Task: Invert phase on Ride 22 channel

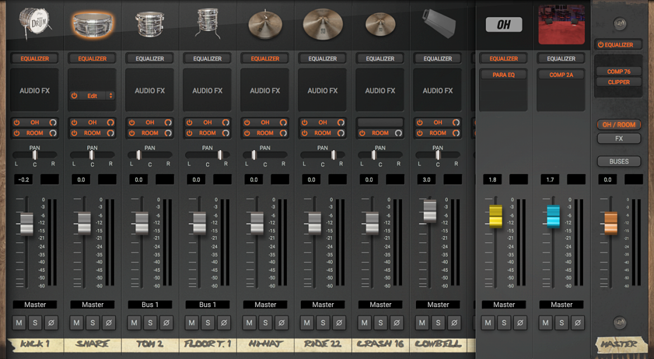Action: tap(339, 323)
